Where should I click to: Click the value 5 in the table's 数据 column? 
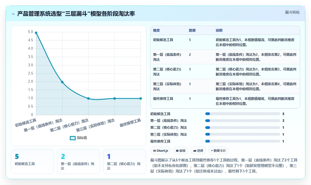[190, 40]
